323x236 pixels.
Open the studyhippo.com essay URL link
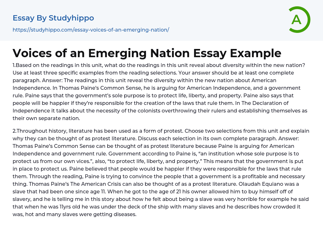(91, 30)
